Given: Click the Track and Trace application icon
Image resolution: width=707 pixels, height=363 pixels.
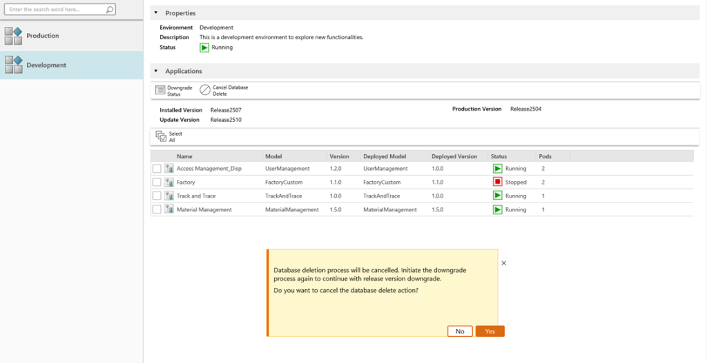Looking at the screenshot, I should [x=169, y=196].
